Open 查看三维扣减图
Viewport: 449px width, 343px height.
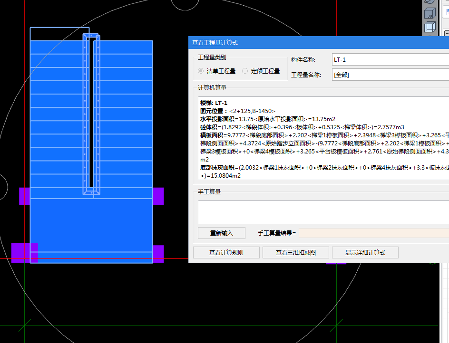295,253
